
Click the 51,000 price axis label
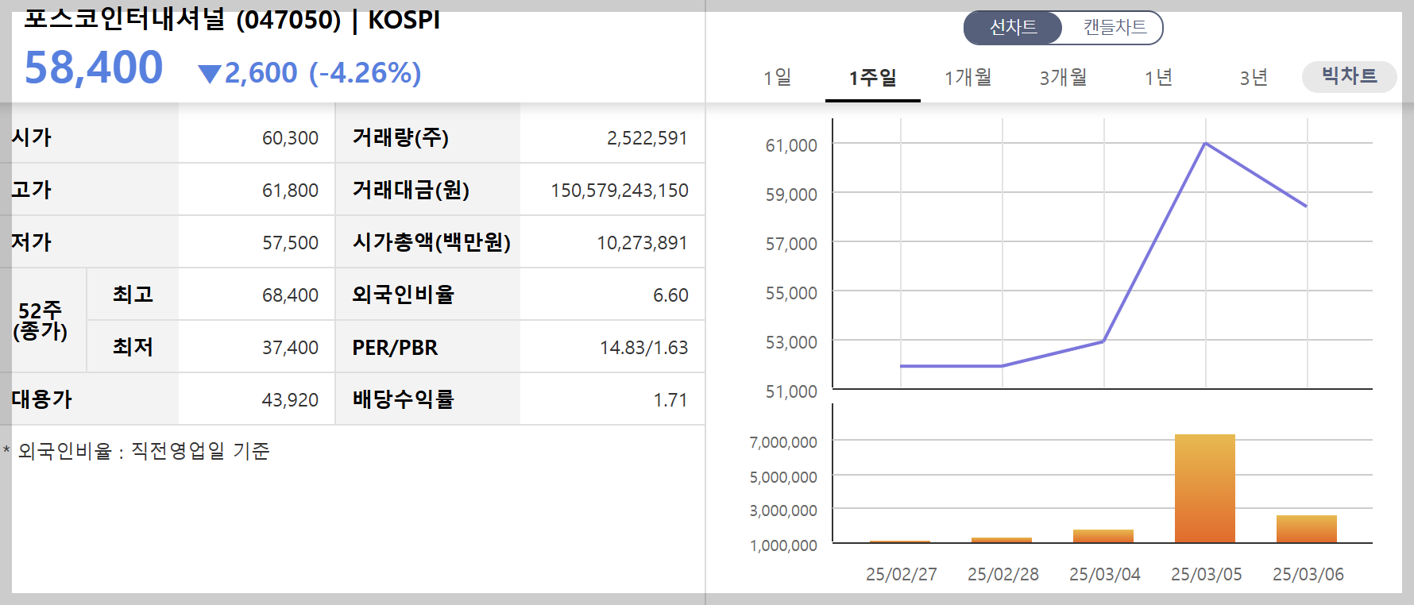(x=791, y=391)
